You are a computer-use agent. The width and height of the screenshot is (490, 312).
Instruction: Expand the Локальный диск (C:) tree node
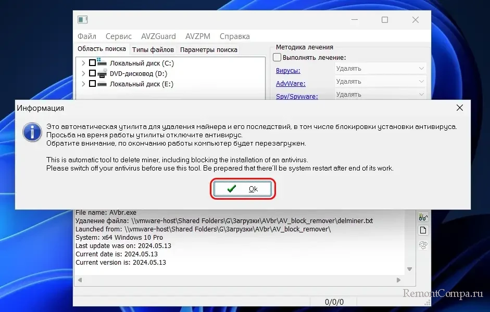pos(83,63)
